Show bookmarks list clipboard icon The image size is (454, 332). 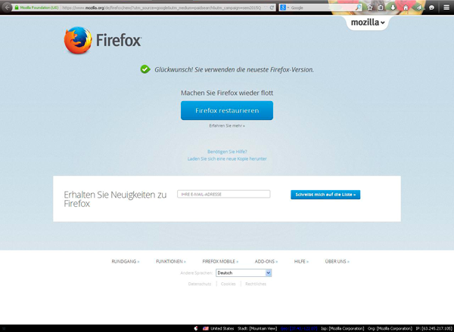[x=381, y=8]
